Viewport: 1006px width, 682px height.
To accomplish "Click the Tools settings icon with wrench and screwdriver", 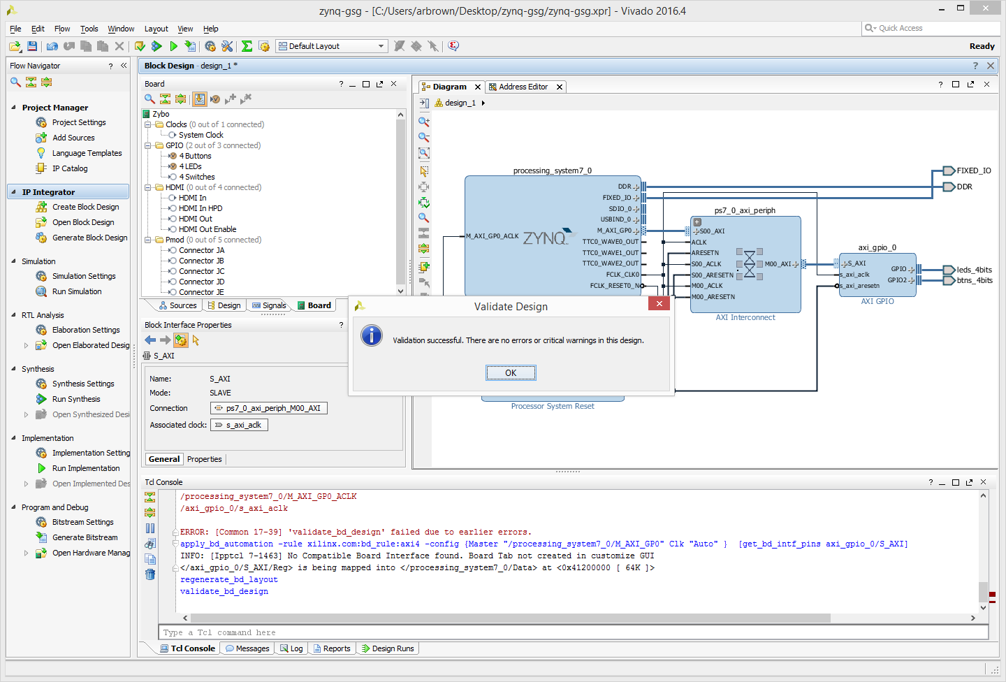I will [x=227, y=46].
